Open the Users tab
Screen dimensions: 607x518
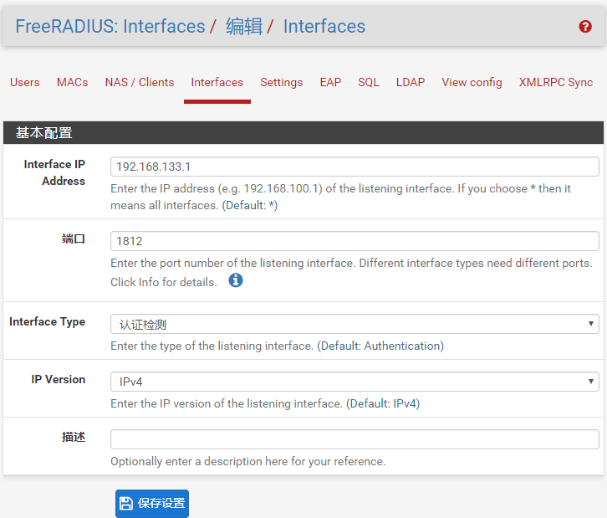25,82
